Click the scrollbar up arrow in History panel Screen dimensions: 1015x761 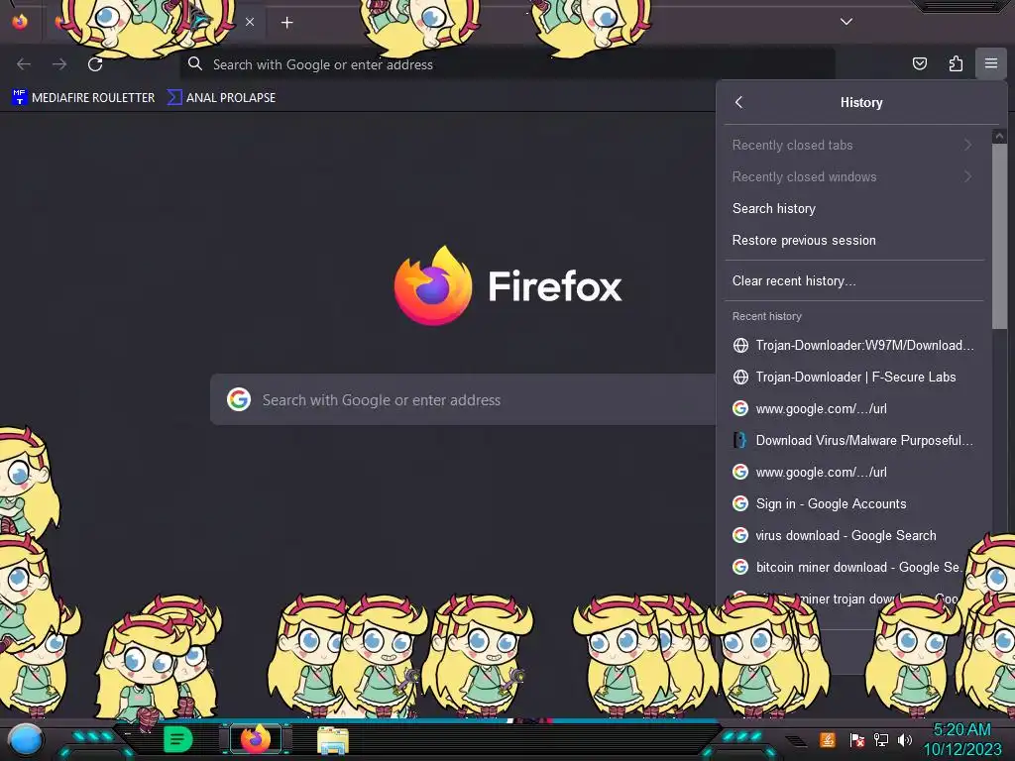click(999, 136)
